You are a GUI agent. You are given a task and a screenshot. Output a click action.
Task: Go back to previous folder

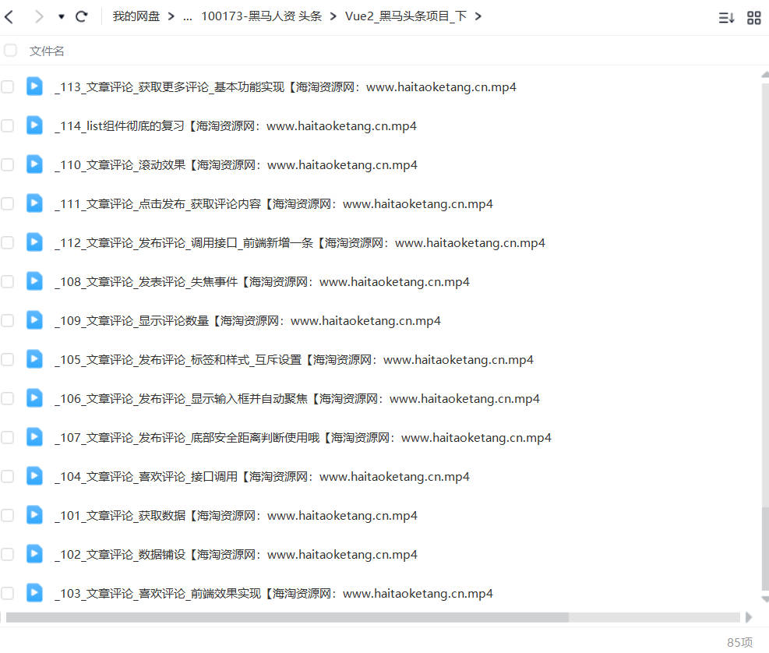click(9, 16)
